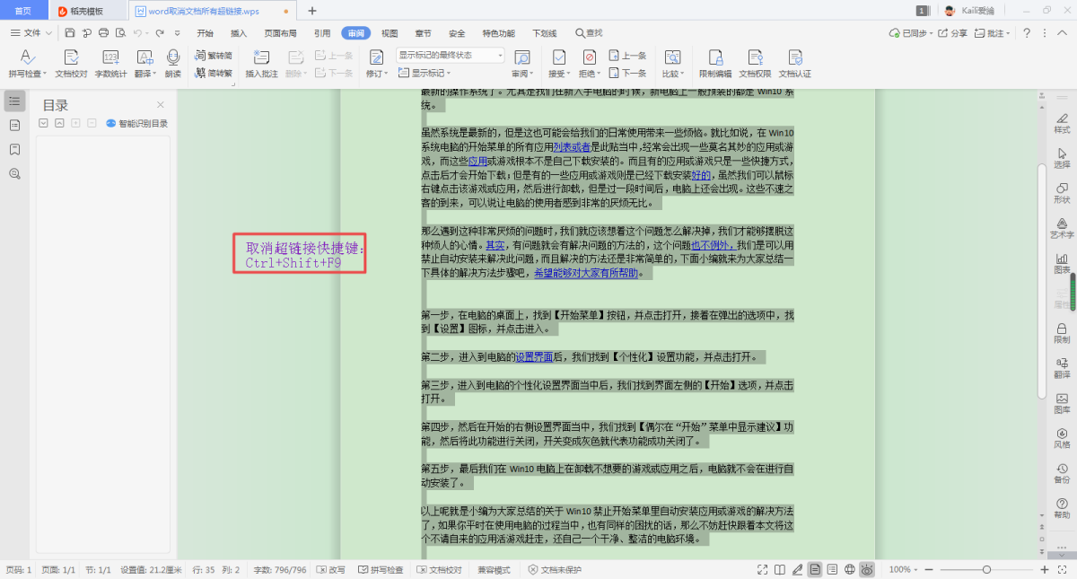Adjust the zoom slider in status bar
Image resolution: width=1077 pixels, height=579 pixels.
click(x=986, y=570)
